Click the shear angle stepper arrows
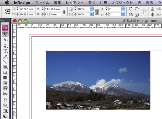The image size is (162, 119). [x=107, y=14]
